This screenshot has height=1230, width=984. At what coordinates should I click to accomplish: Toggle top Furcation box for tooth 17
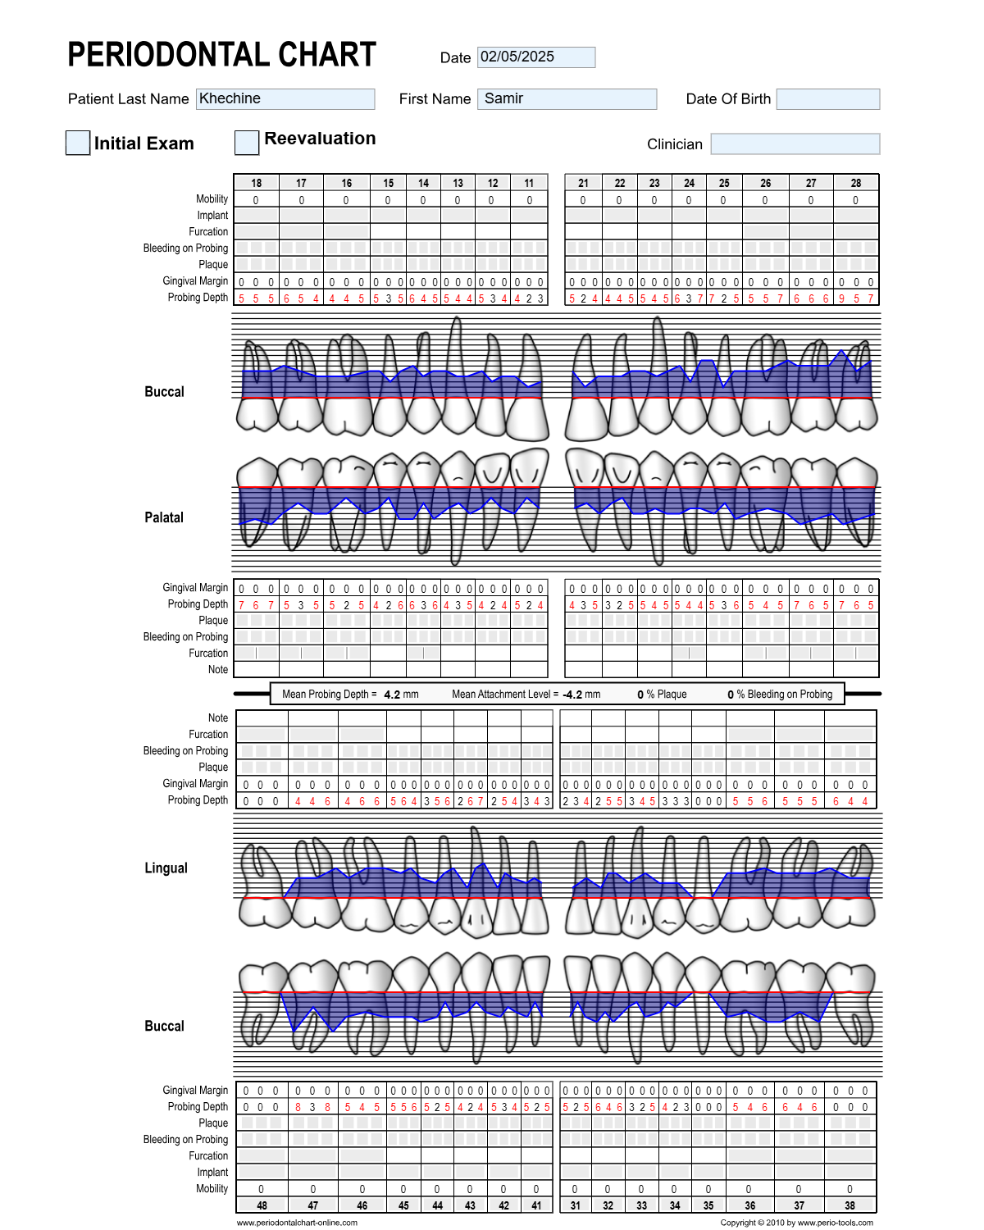coord(301,232)
